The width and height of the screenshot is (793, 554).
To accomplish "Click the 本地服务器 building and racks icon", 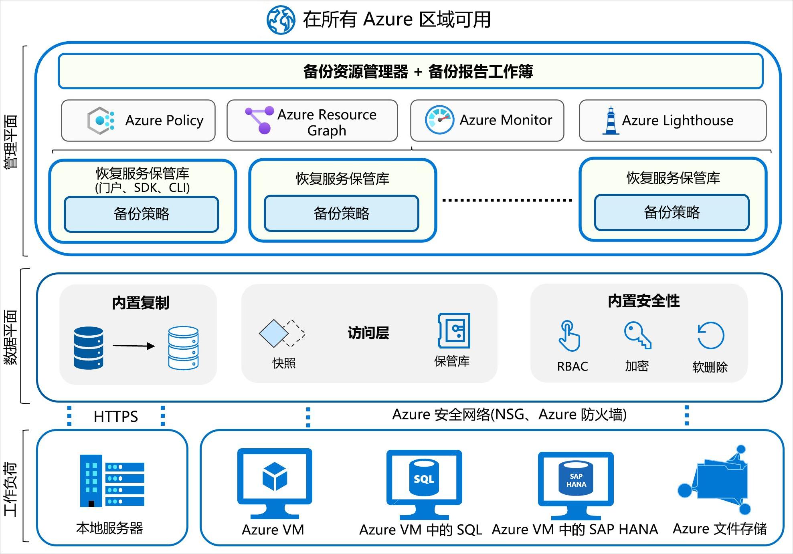I will [x=112, y=481].
